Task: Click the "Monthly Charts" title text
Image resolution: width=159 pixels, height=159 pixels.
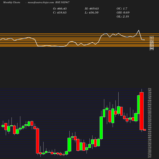Action: click(x=12, y=3)
